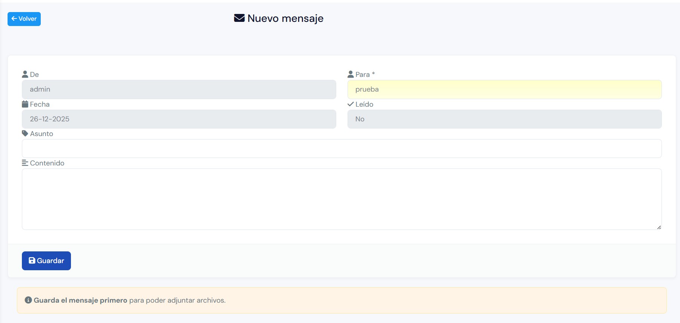Click the Nuevo mensaje heading text
680x323 pixels.
(285, 18)
